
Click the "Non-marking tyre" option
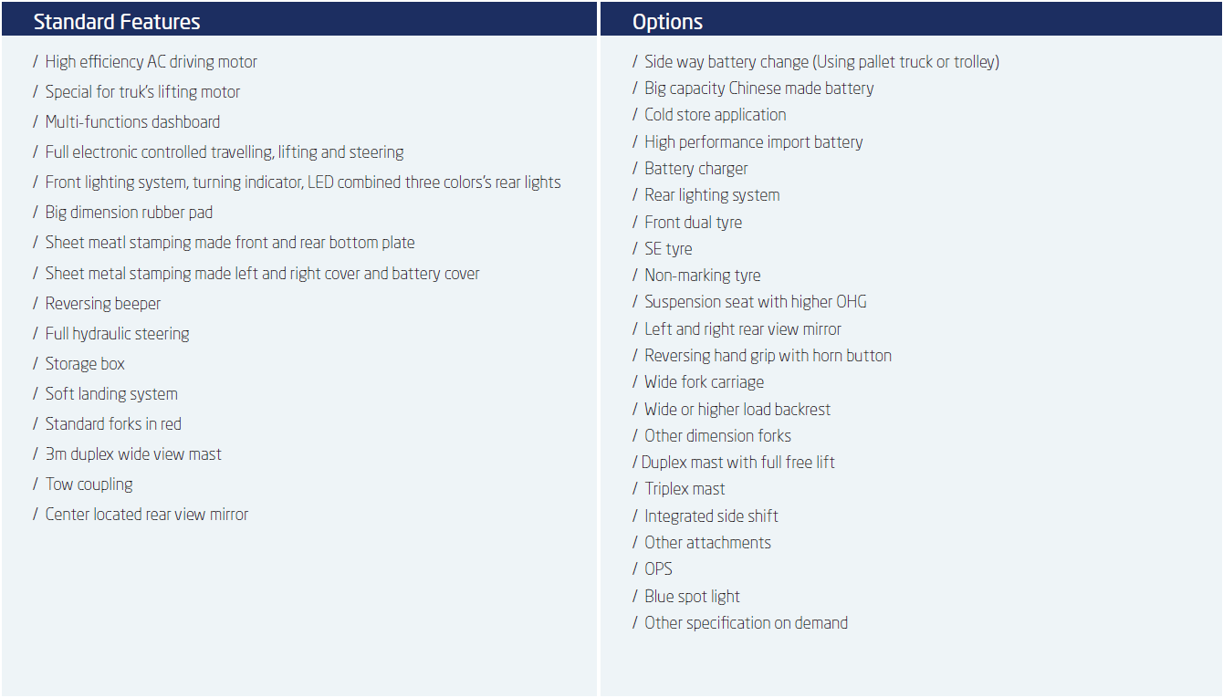pos(703,276)
